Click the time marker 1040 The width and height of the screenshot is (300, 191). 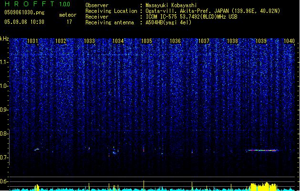[x=289, y=41]
